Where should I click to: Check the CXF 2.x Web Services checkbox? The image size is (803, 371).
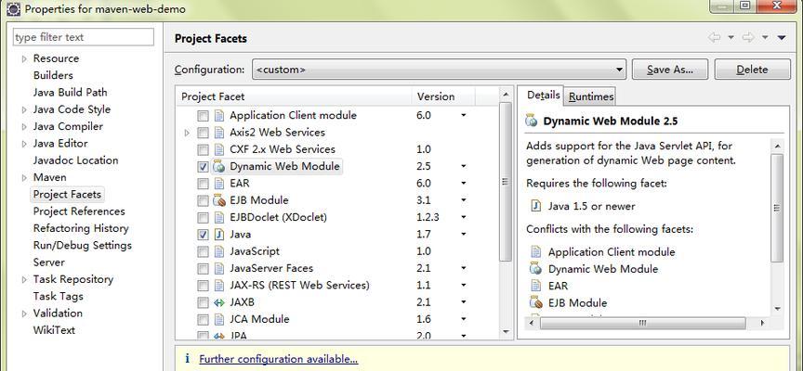pyautogui.click(x=203, y=149)
